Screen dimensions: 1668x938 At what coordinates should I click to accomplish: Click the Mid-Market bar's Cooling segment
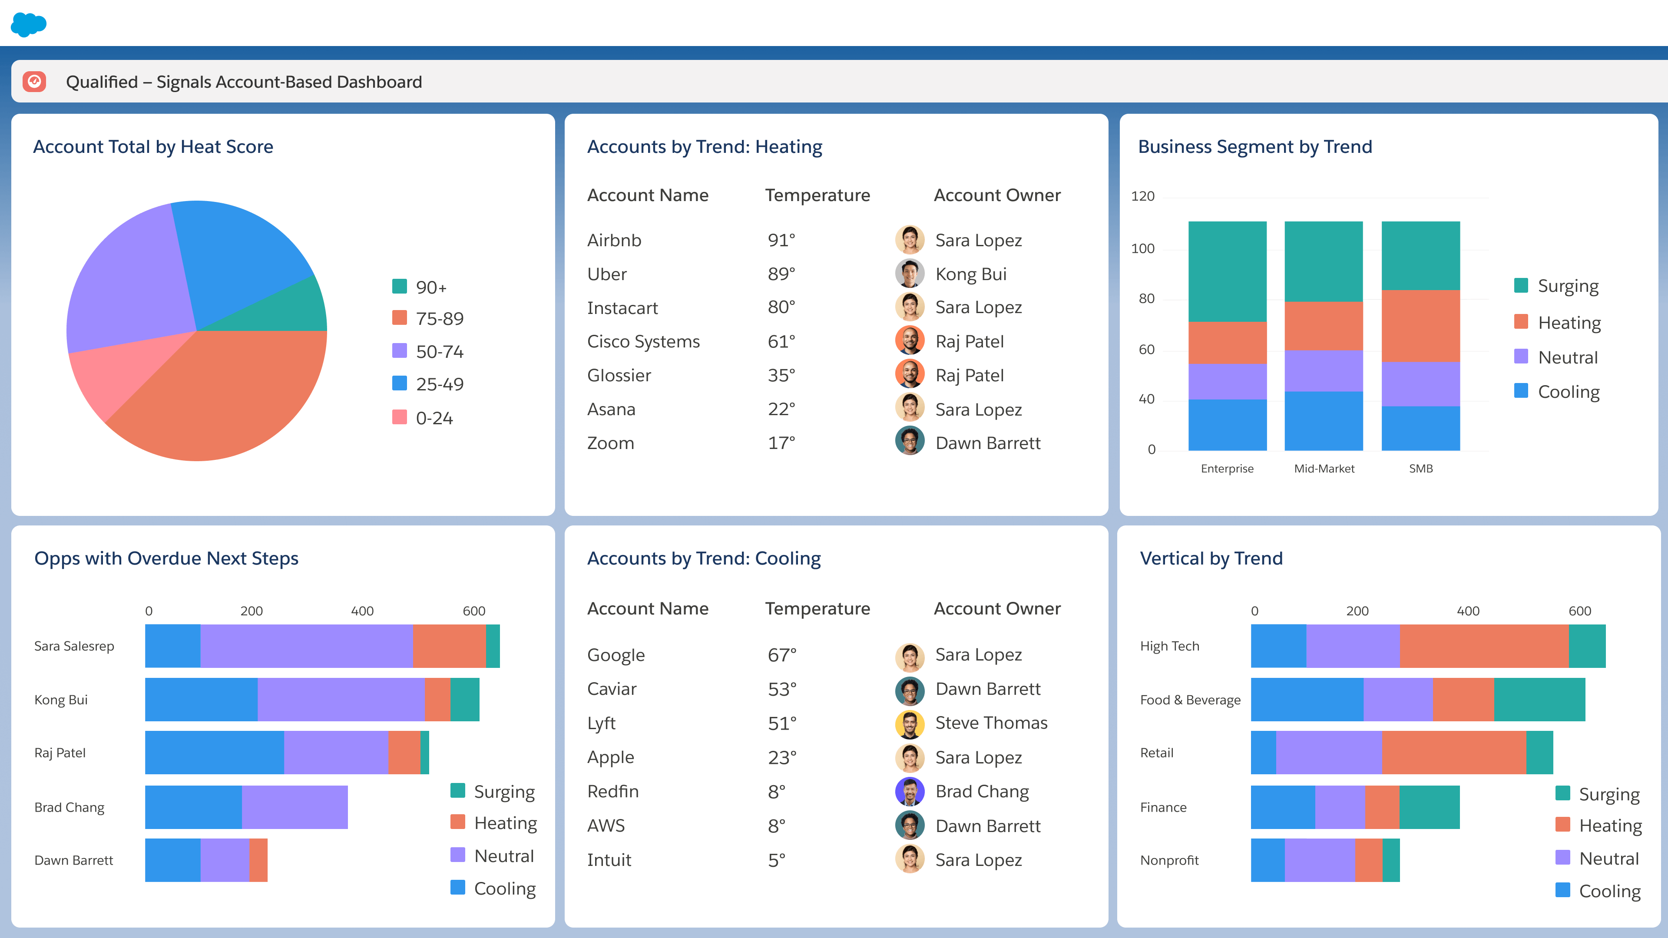[1324, 421]
